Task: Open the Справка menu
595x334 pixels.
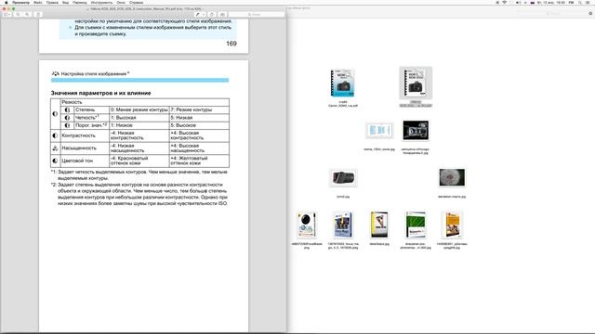Action: click(x=136, y=2)
